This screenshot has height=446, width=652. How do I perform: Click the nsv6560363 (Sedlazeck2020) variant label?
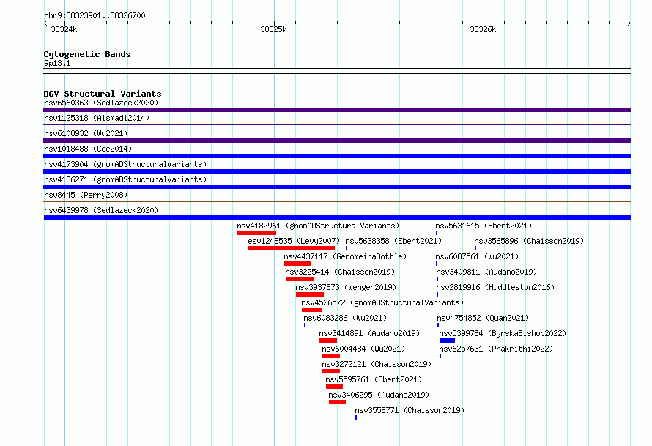101,103
